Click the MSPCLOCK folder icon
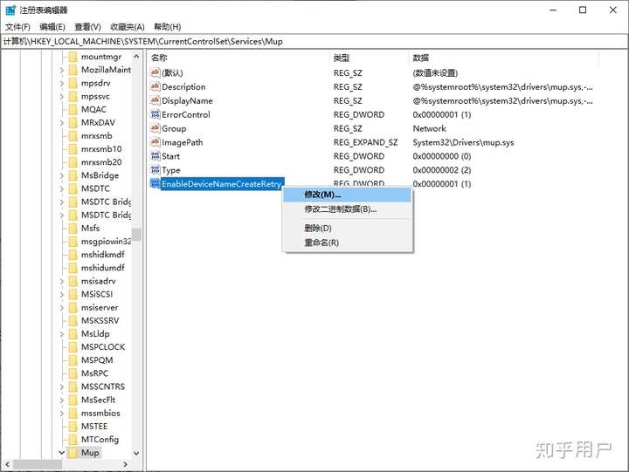The image size is (629, 472). (73, 347)
